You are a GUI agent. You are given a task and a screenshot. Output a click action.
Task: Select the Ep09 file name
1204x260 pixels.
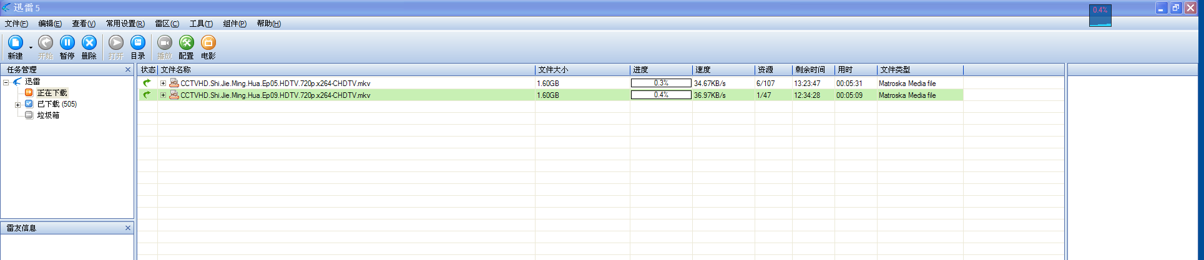pyautogui.click(x=275, y=95)
